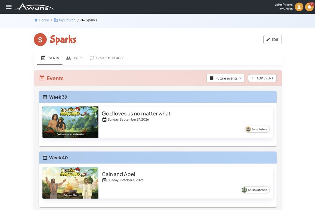Screen dimensions: 315x210
Task: Click the Sarah Johnson leader chip
Action: click(x=255, y=190)
